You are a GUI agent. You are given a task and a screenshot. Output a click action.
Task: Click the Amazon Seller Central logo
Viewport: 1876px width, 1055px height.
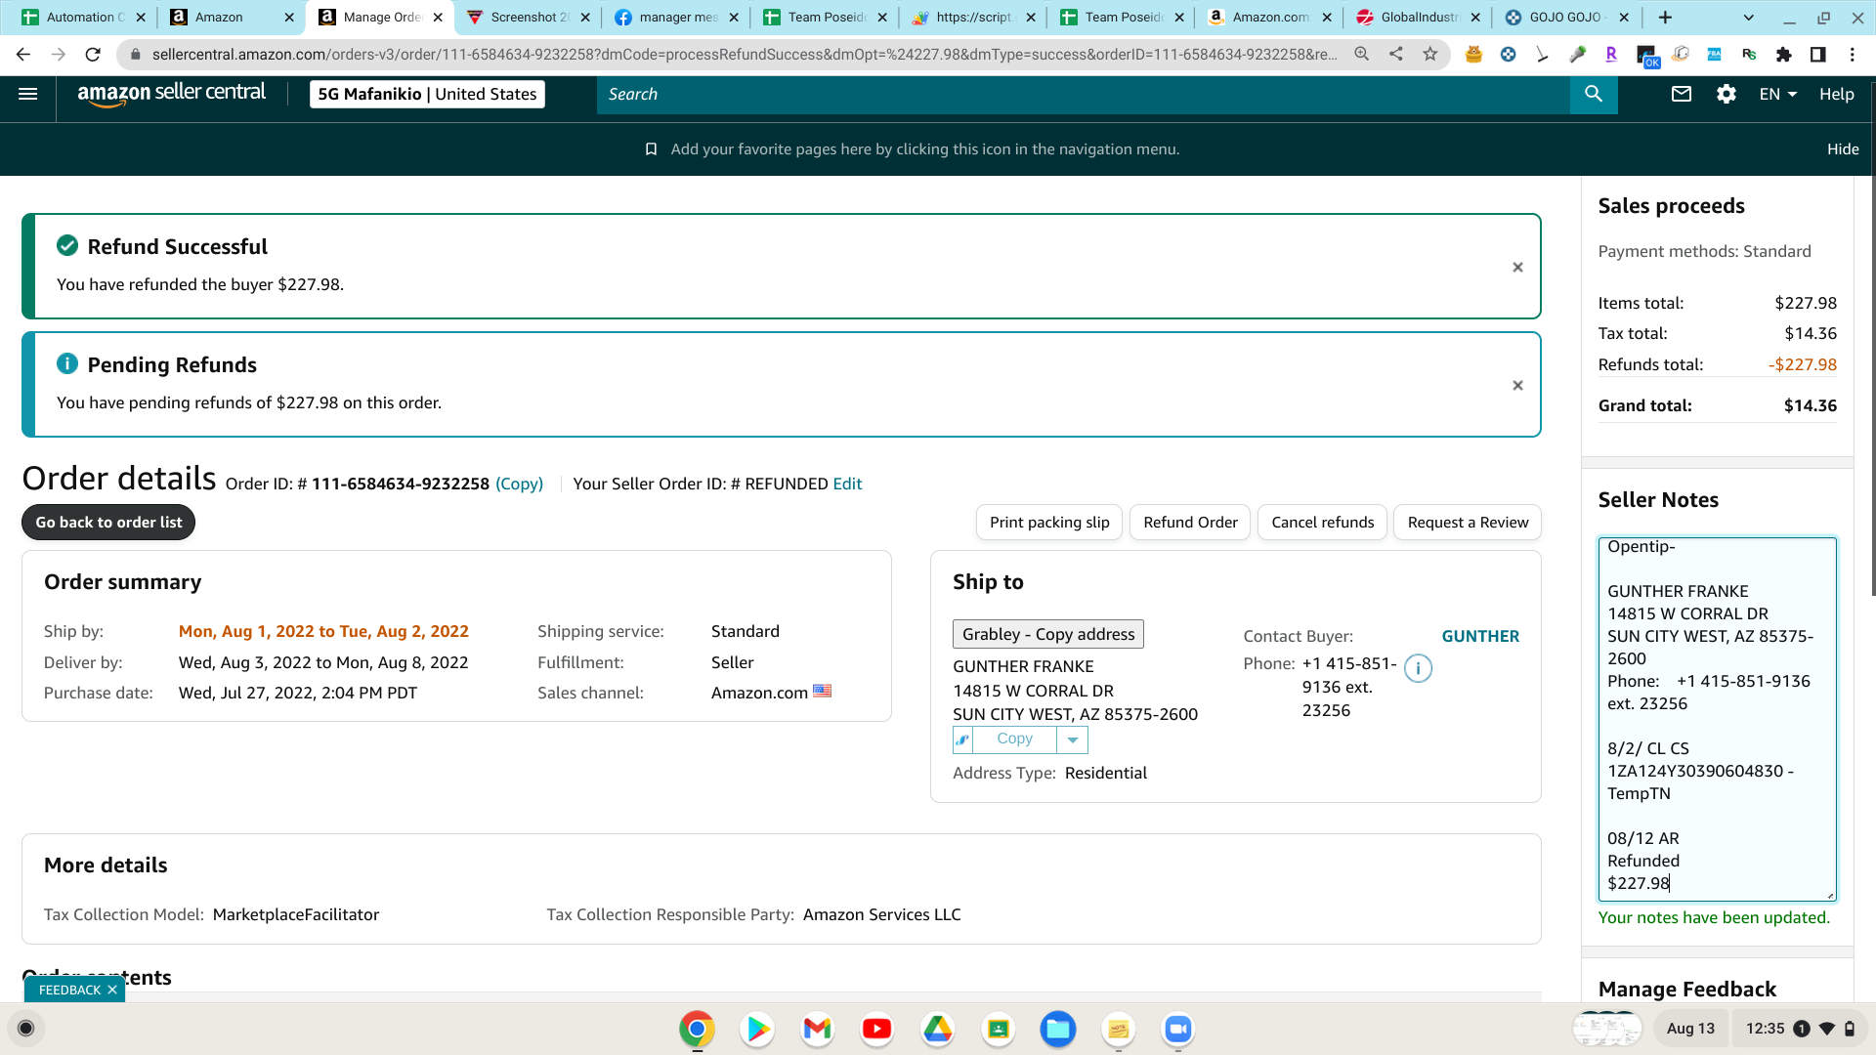[x=171, y=94]
